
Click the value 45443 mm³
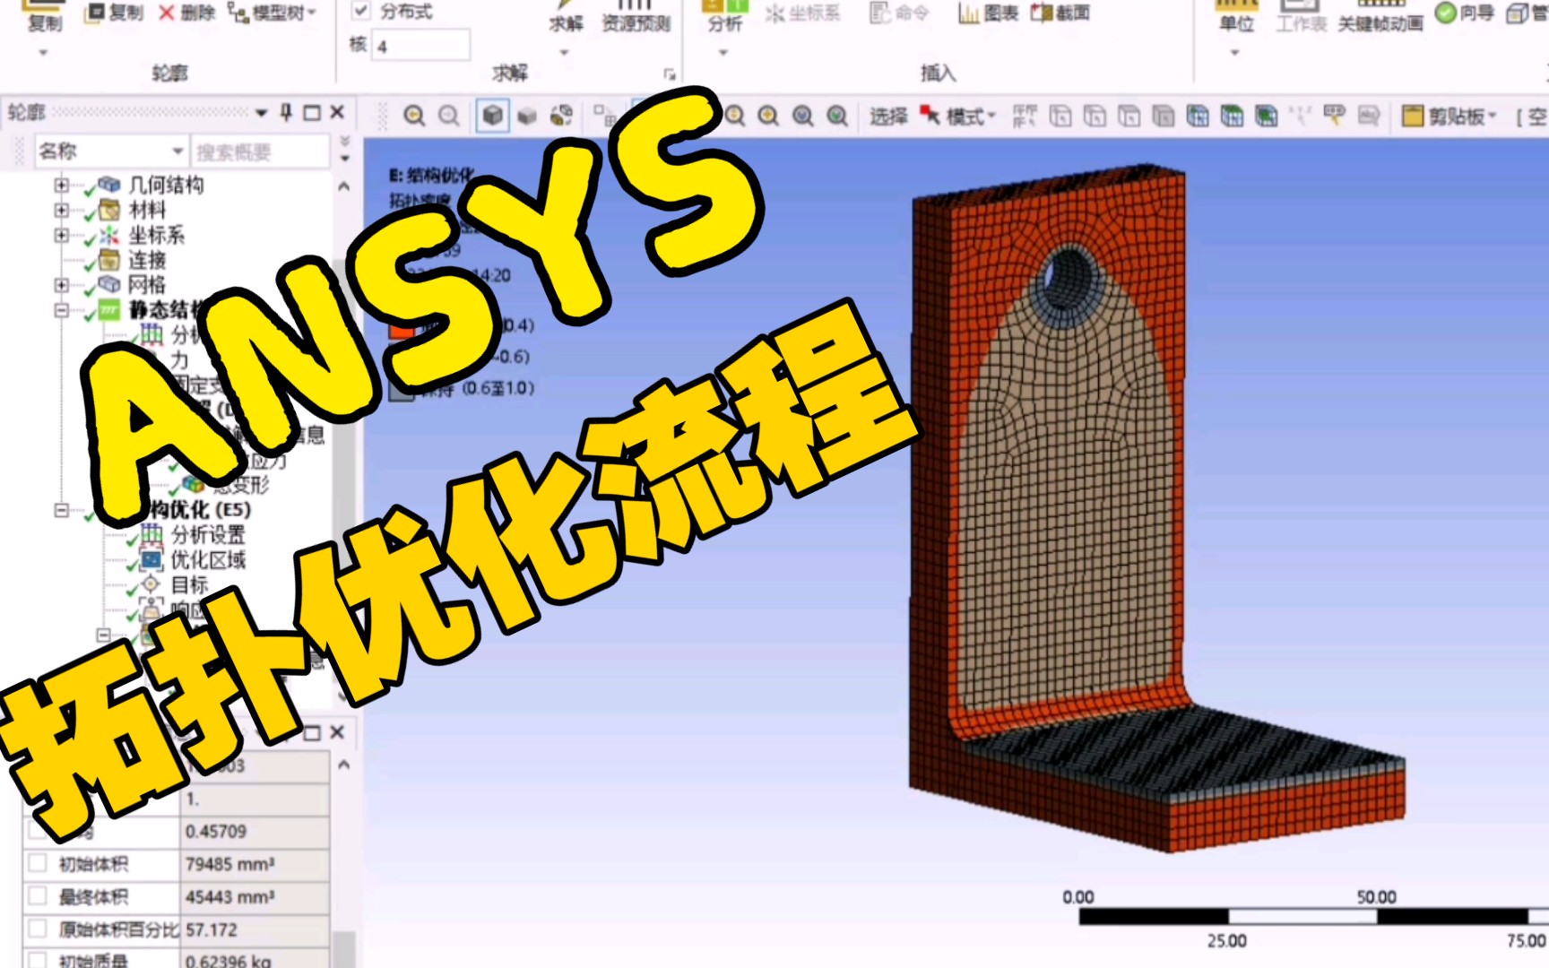pyautogui.click(x=229, y=896)
